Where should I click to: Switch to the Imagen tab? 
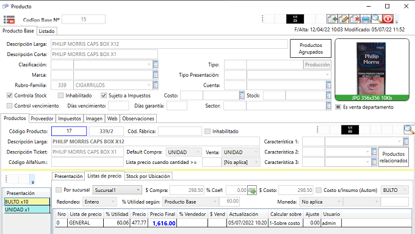(x=94, y=119)
